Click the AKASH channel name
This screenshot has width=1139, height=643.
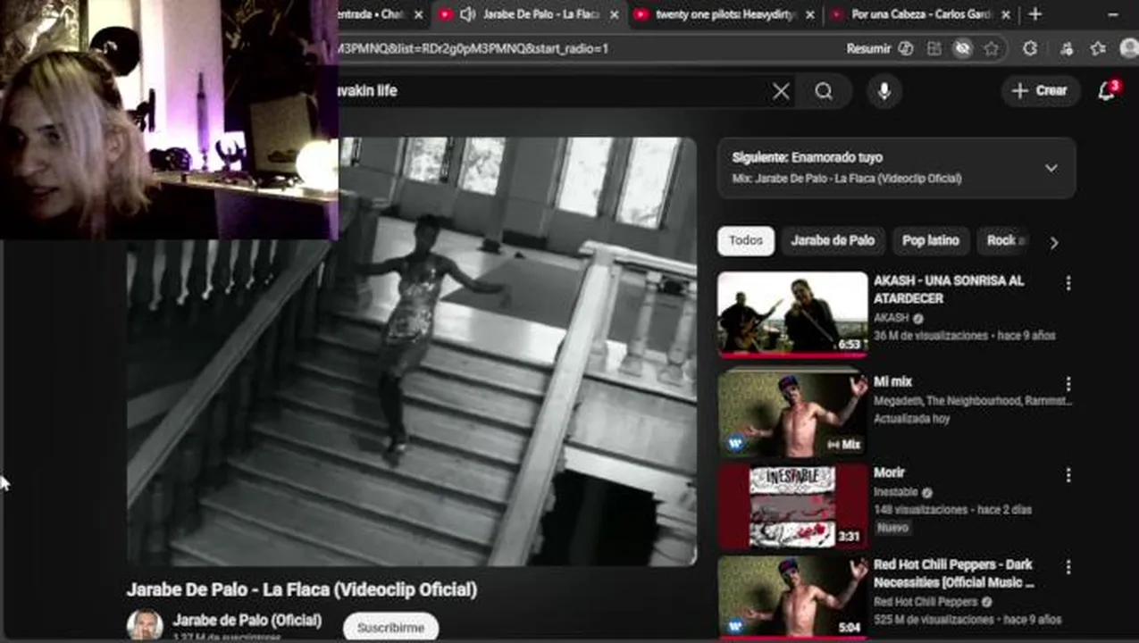(x=891, y=318)
